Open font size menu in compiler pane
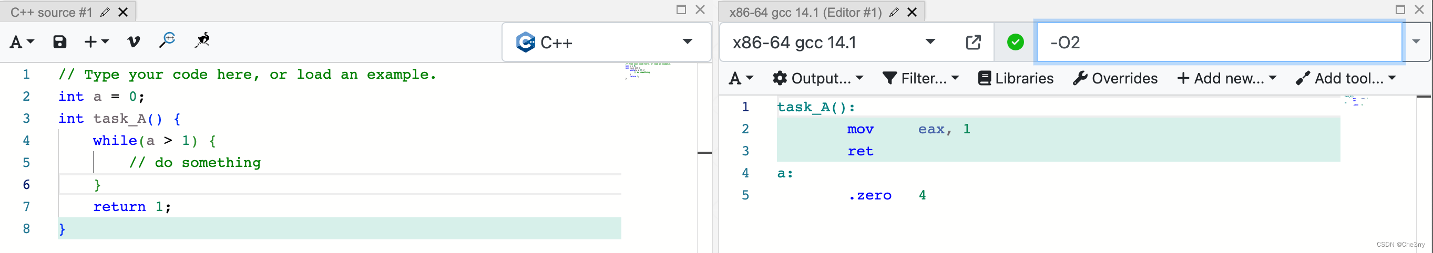The image size is (1433, 253). coord(741,78)
